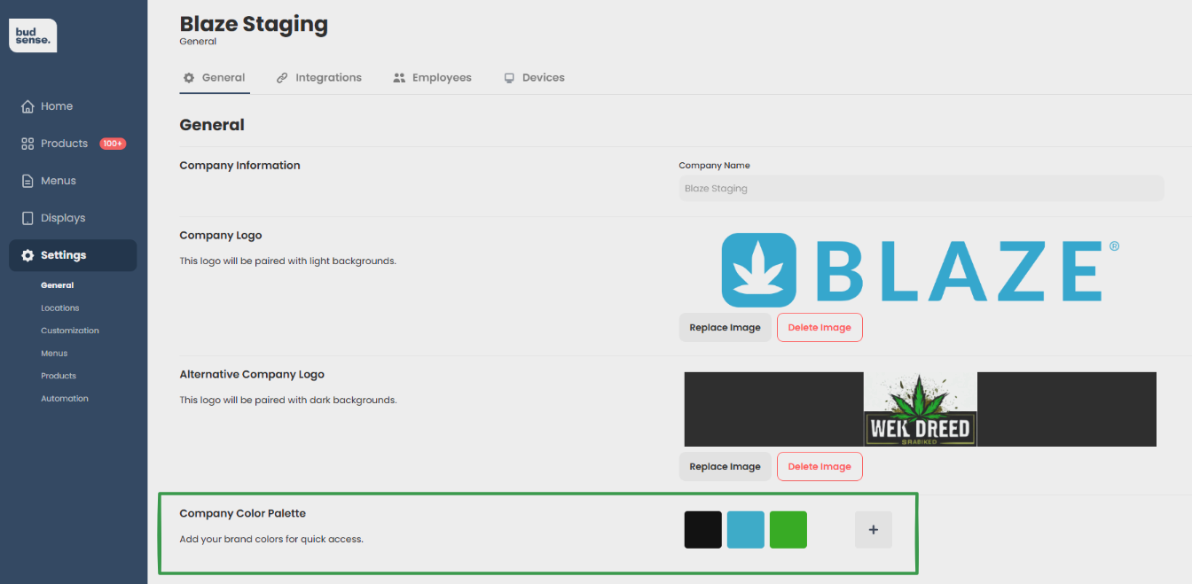Click the Home house icon
This screenshot has height=584, width=1192.
point(27,106)
